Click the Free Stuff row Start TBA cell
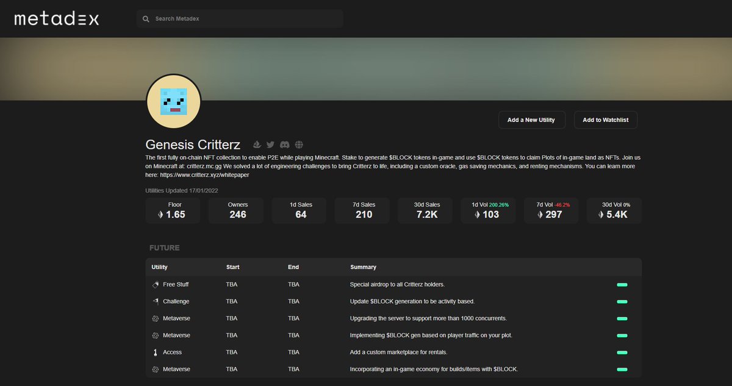Screen dimensions: 732x386 [232, 284]
